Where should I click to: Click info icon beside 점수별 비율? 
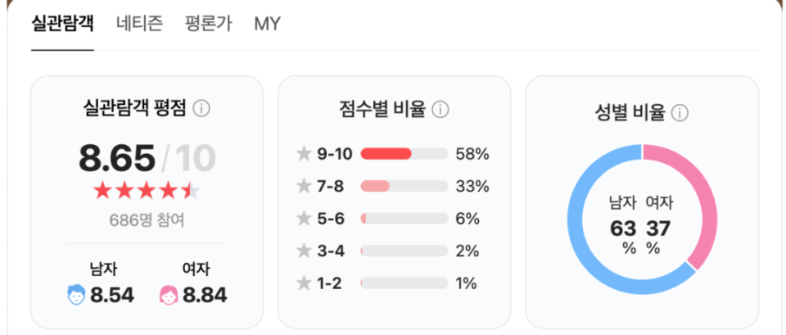440,109
